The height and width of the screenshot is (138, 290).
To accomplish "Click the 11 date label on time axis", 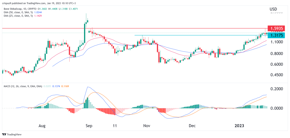I will coord(115,126).
